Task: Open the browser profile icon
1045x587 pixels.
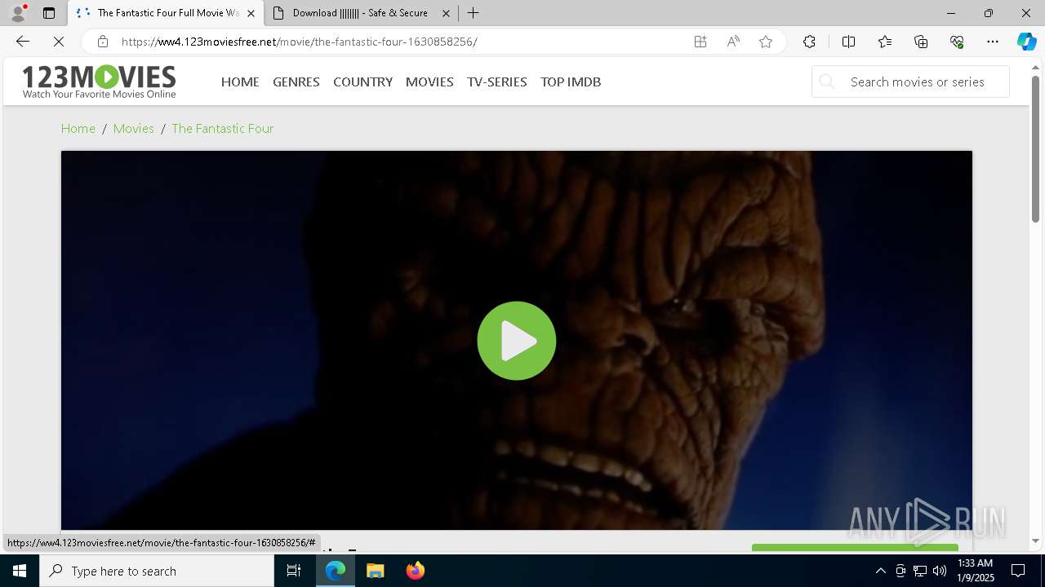Action: [x=17, y=13]
